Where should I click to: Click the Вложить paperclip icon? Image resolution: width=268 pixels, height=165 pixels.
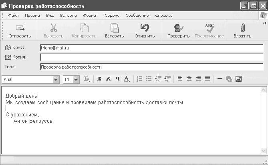242,28
